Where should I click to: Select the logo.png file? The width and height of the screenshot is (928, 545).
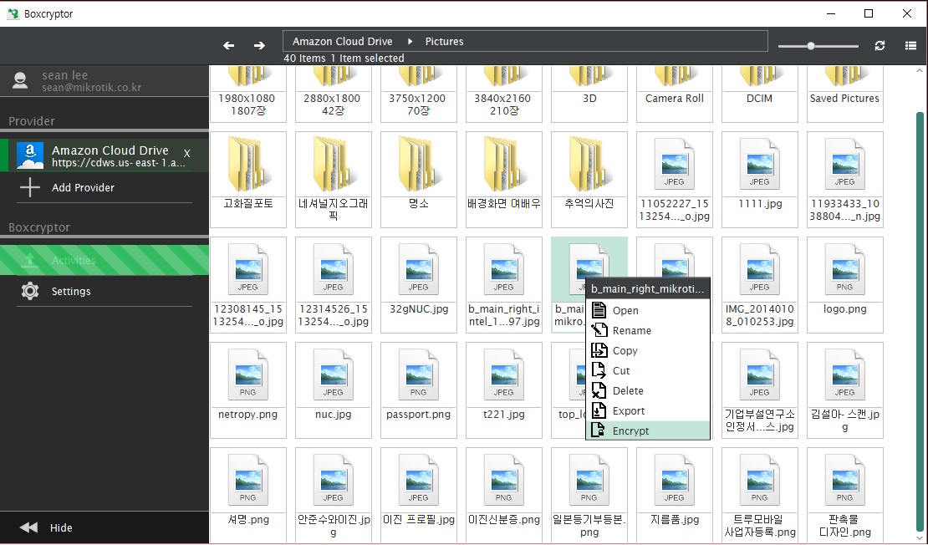point(844,285)
